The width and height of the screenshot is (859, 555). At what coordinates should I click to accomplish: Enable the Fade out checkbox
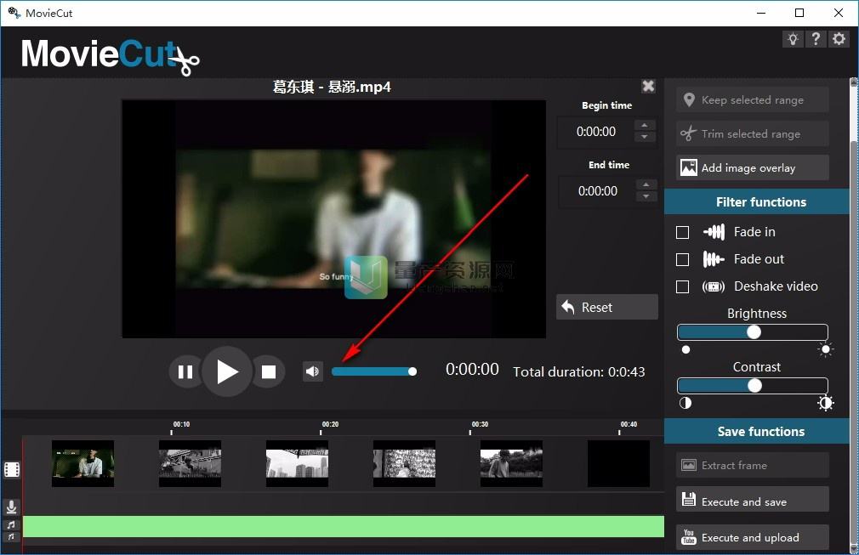tap(682, 259)
